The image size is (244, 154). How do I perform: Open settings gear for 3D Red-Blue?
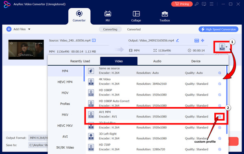point(220,128)
